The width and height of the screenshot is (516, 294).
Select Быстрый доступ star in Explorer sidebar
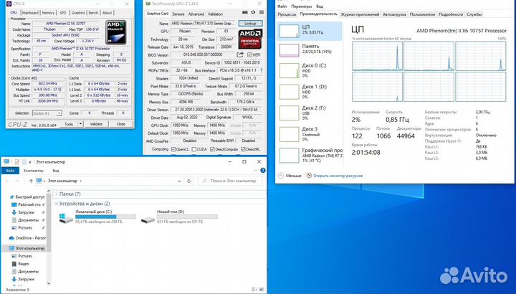click(x=12, y=197)
